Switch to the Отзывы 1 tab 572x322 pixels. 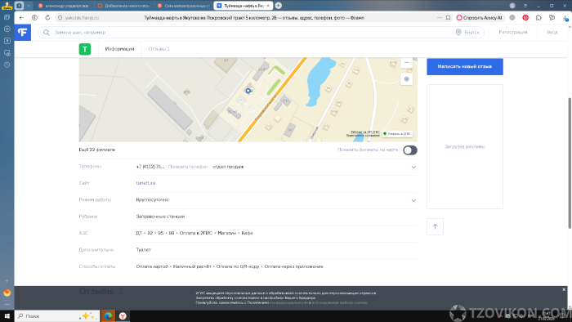pos(159,49)
